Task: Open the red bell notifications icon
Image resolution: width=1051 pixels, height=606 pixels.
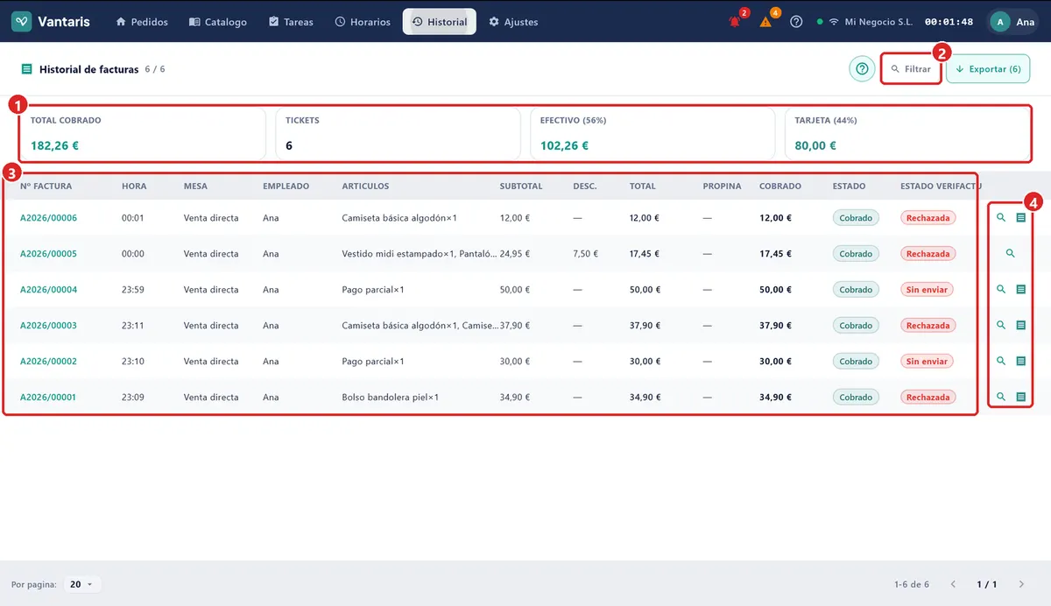Action: point(735,22)
